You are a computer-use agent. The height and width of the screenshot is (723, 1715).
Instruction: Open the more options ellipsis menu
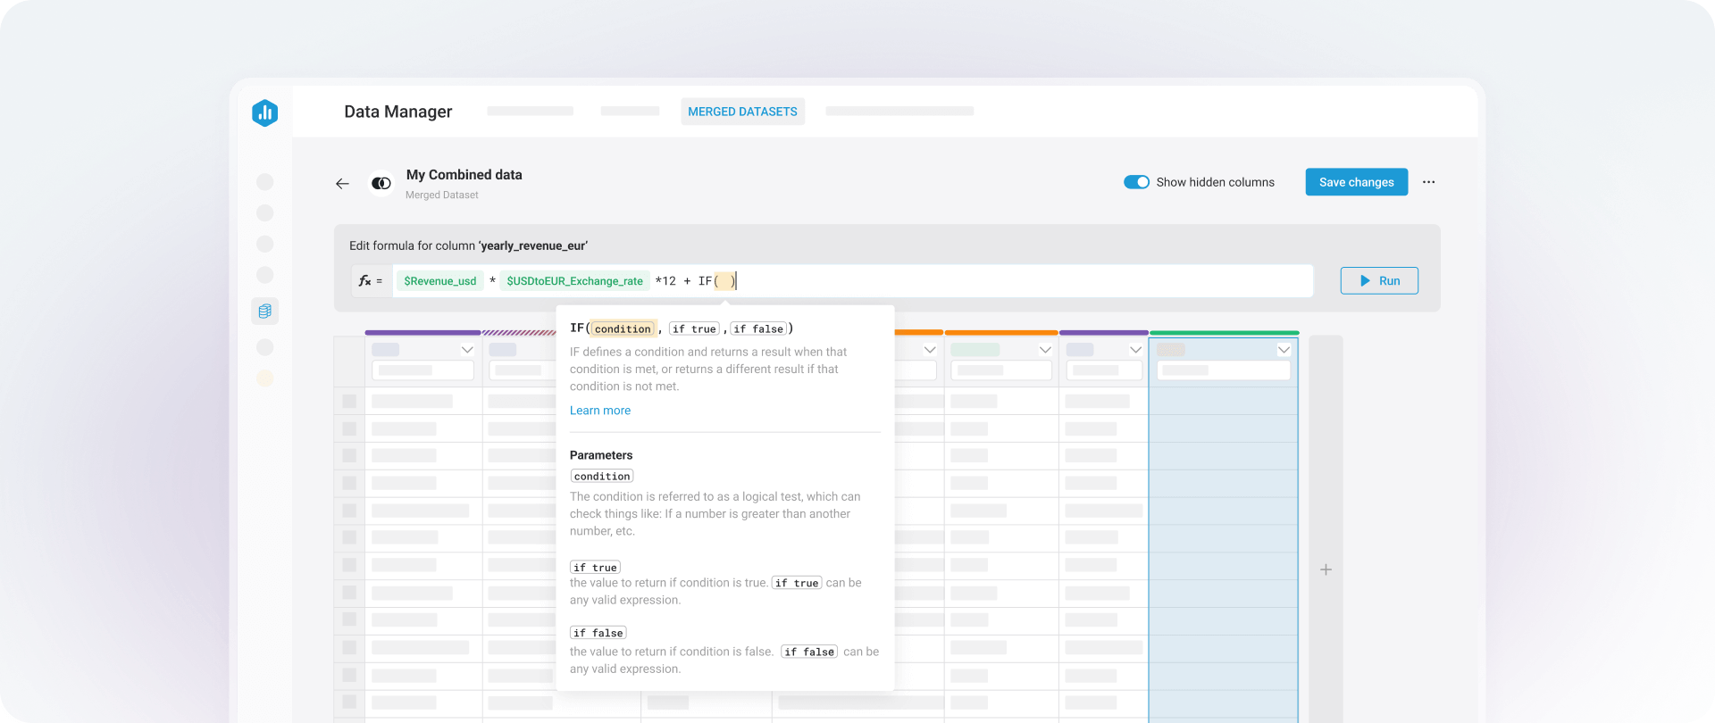click(x=1428, y=182)
